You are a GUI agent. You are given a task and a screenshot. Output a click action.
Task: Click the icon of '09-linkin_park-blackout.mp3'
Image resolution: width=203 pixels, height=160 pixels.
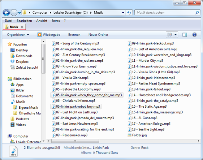pyautogui.click(x=129, y=43)
